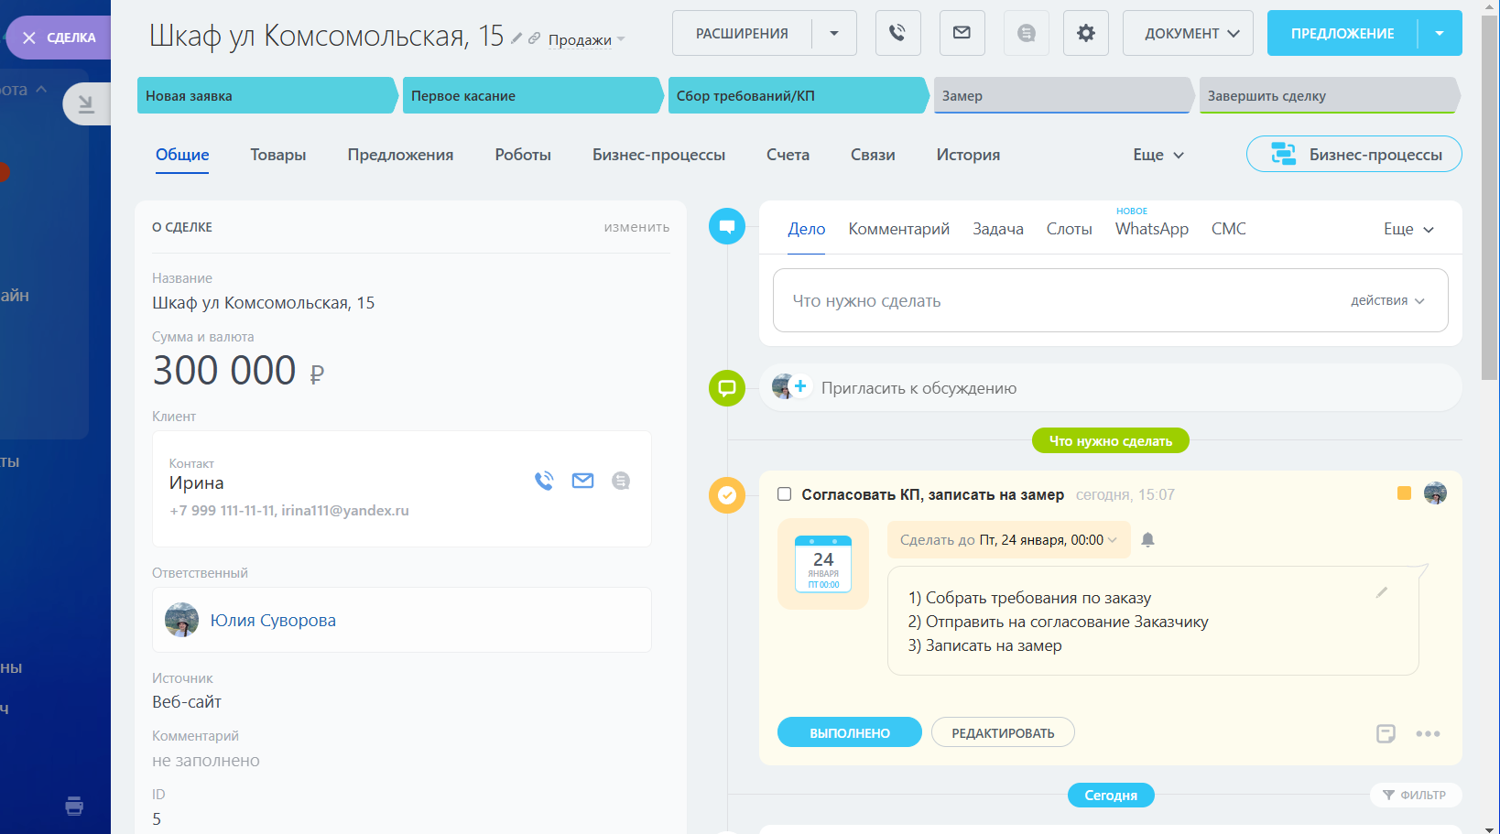This screenshot has height=834, width=1500.
Task: Click the РАСШИРЕНИЯ button
Action: [x=742, y=33]
